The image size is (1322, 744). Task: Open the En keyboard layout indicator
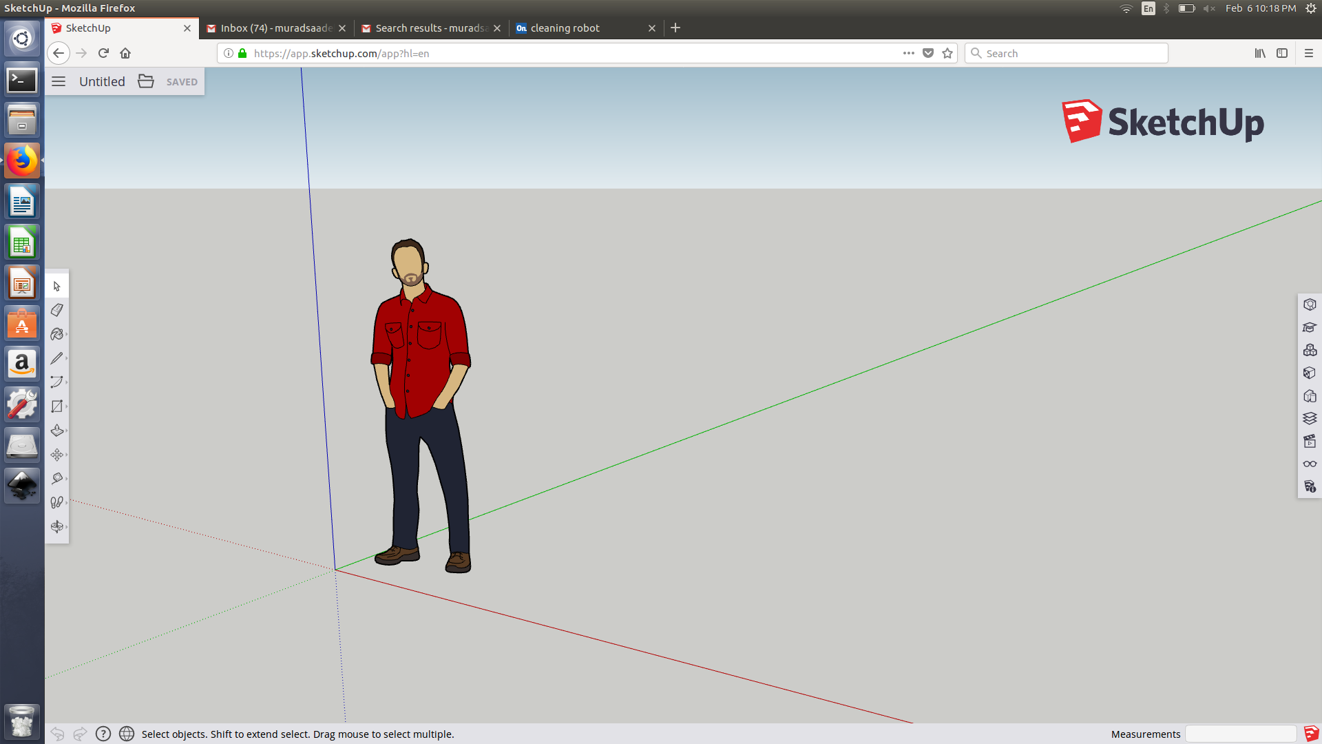[1148, 8]
